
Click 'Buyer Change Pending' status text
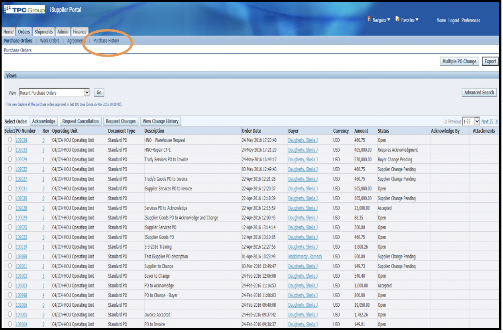pos(395,159)
